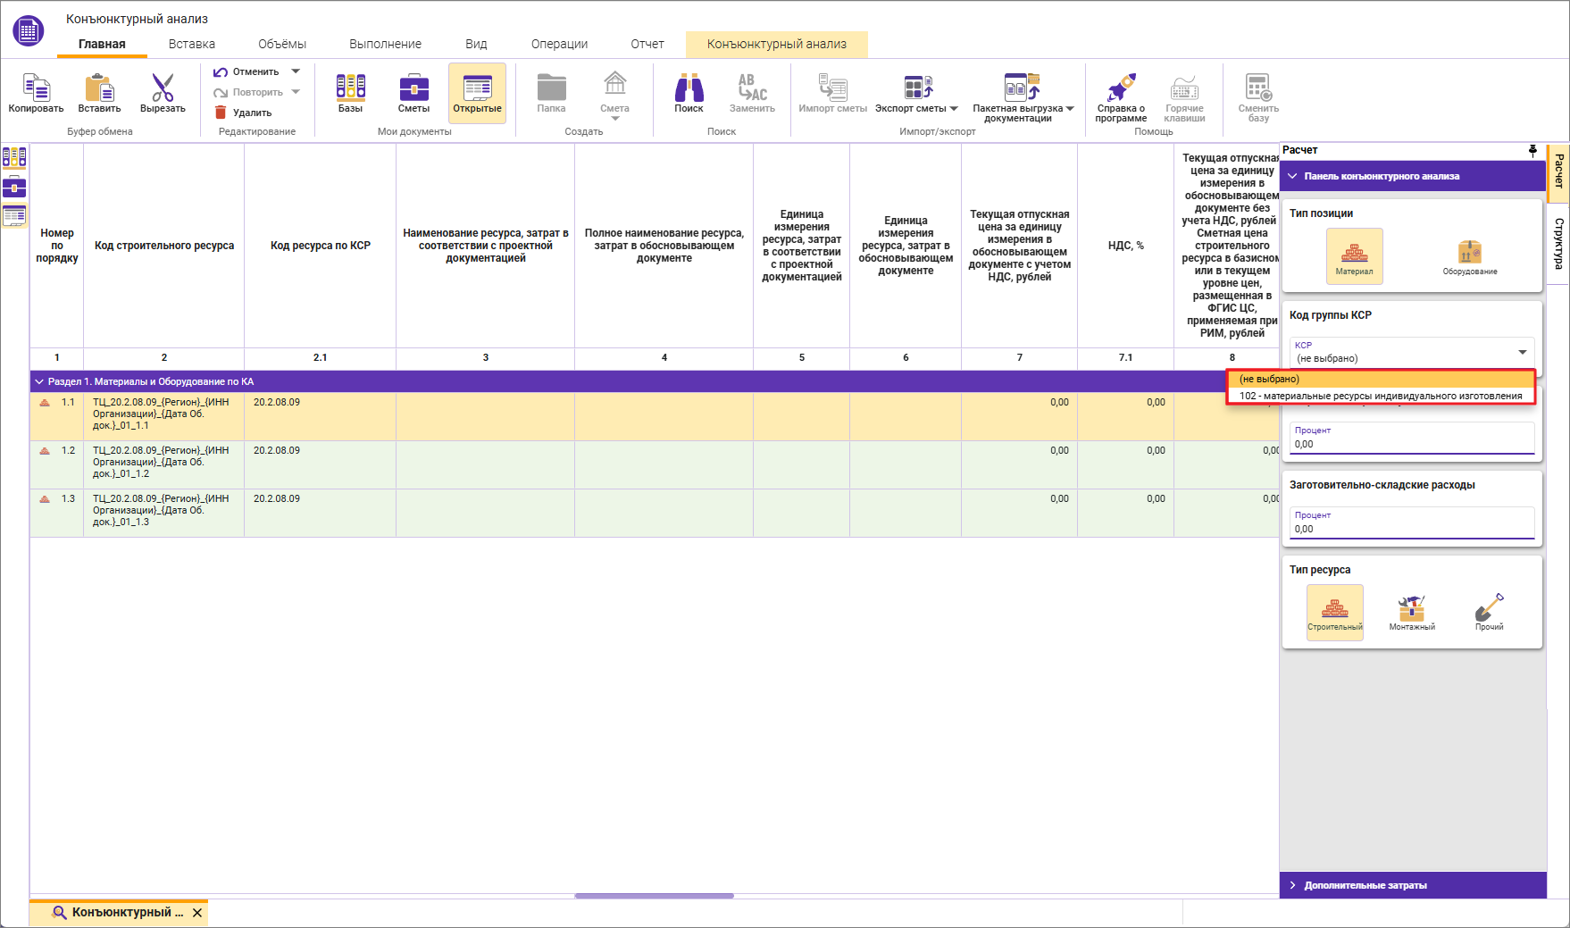Click the Папка create icon

[x=551, y=88]
